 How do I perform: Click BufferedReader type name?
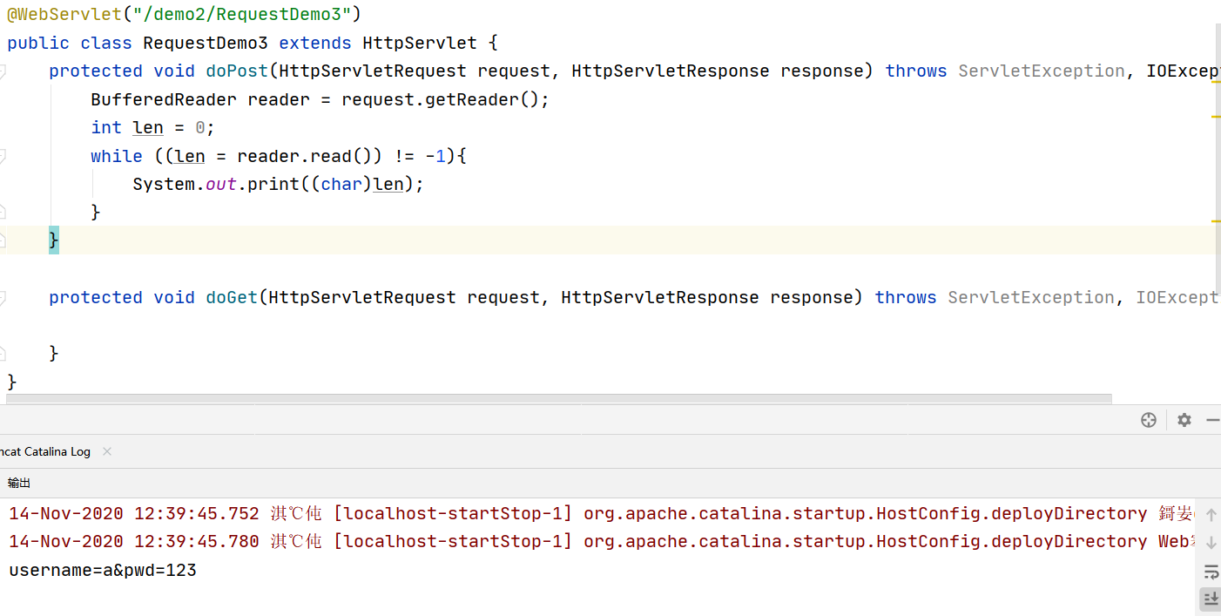164,99
